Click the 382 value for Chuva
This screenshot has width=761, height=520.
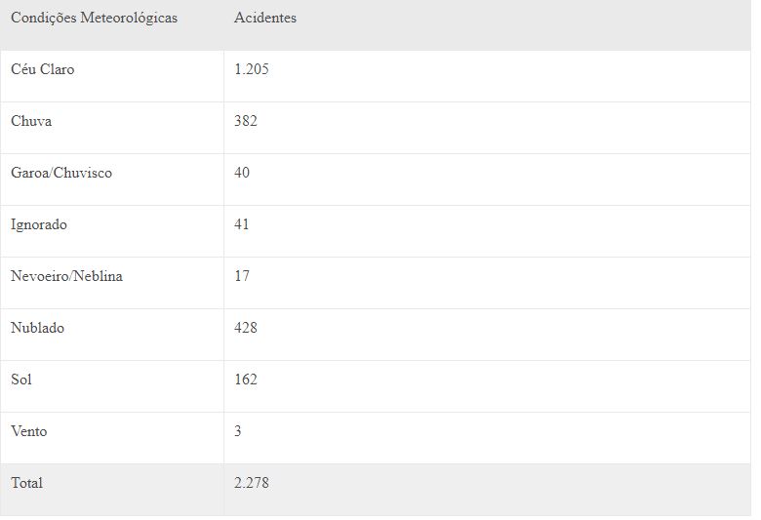coord(246,121)
